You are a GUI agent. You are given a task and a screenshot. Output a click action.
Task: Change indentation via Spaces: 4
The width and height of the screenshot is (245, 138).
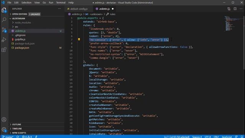pos(197,137)
